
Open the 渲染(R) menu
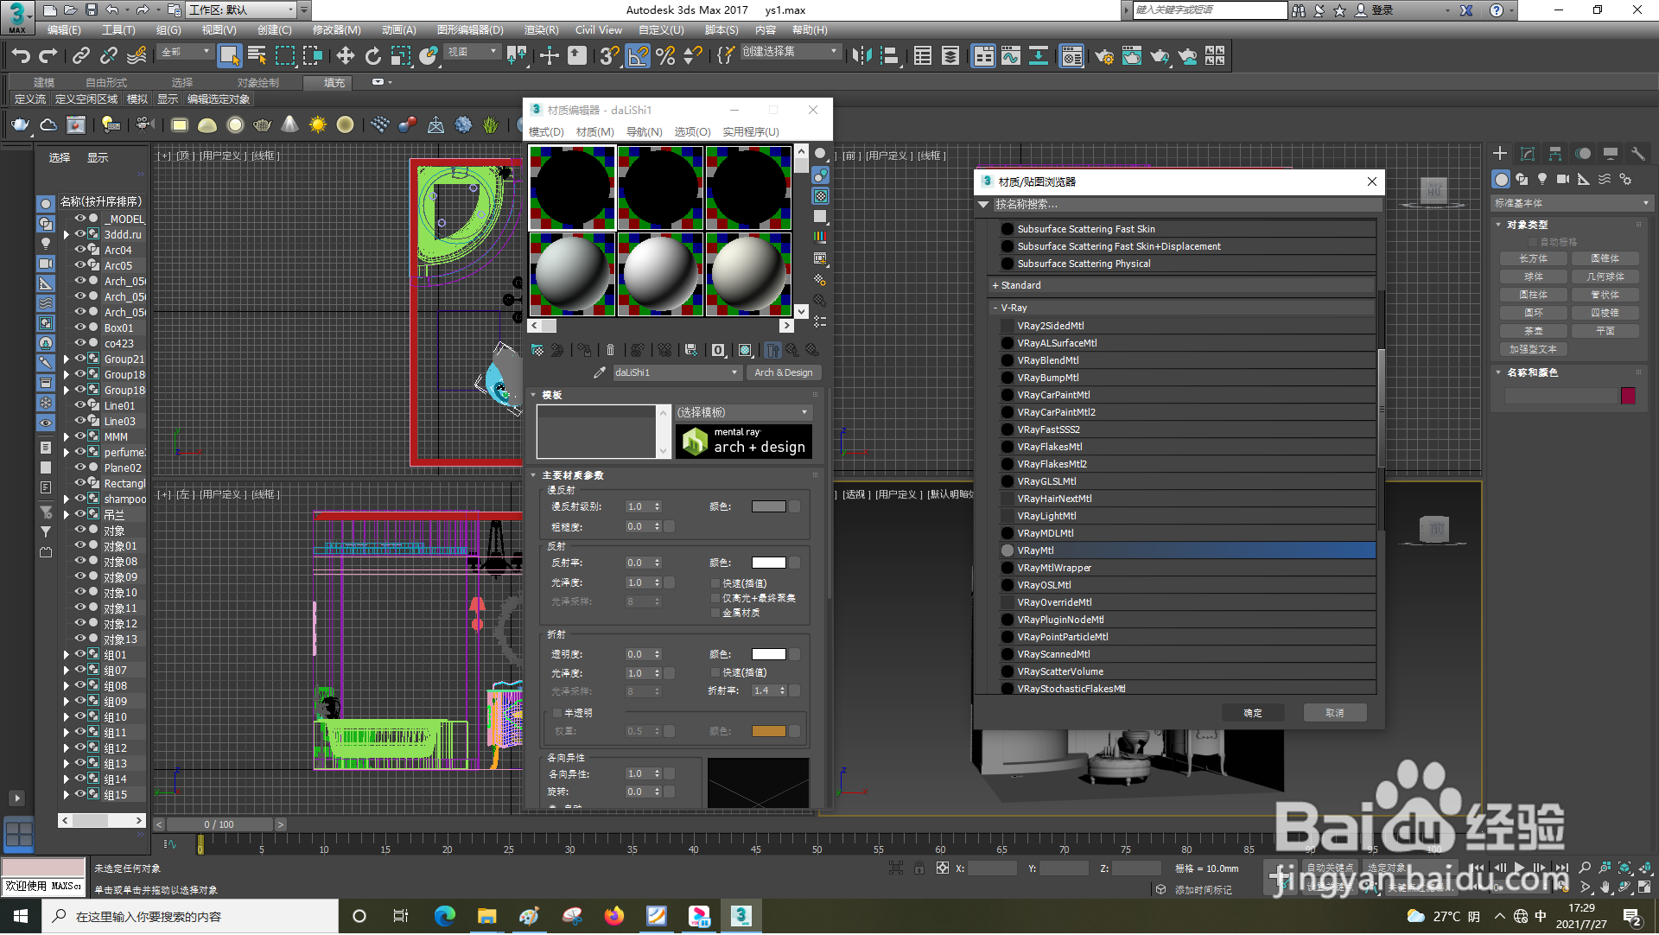coord(541,29)
